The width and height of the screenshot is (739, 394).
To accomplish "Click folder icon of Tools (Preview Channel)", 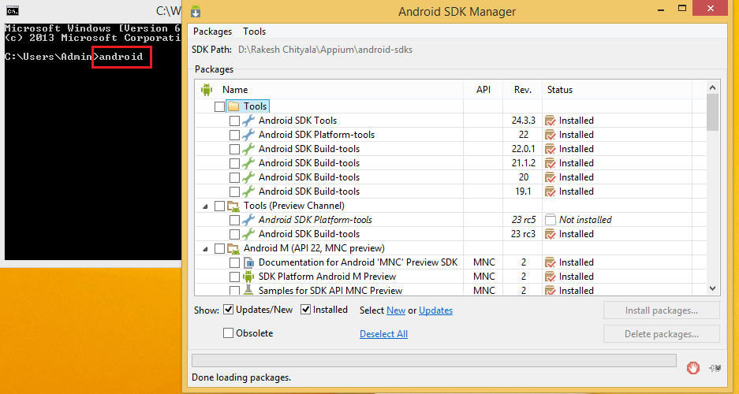I will (x=233, y=206).
